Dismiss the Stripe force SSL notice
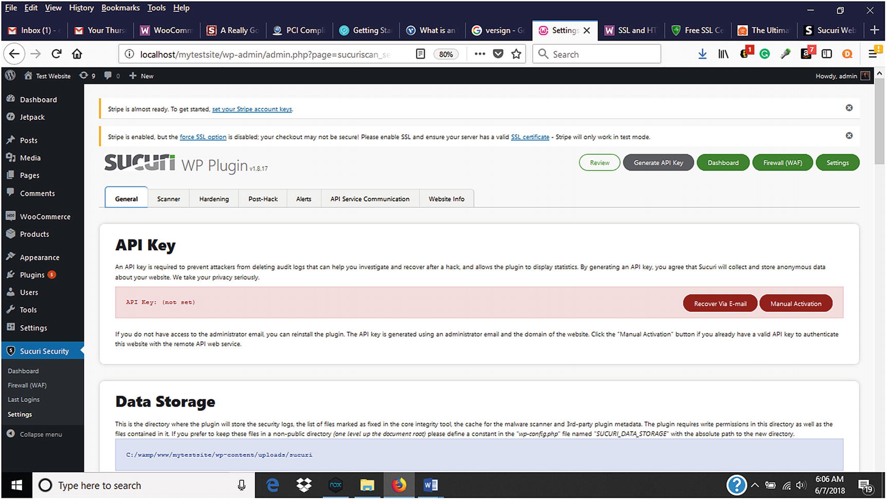The width and height of the screenshot is (887, 500). (x=849, y=136)
